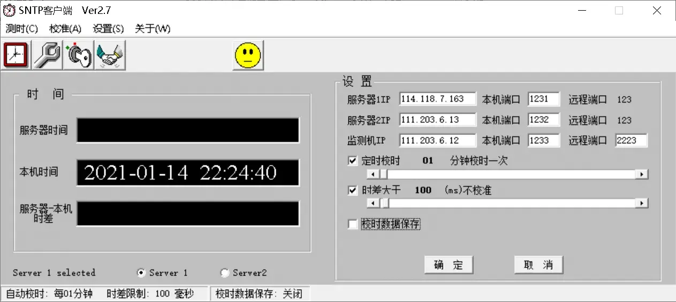Click the 服务器1IP address field

437,99
